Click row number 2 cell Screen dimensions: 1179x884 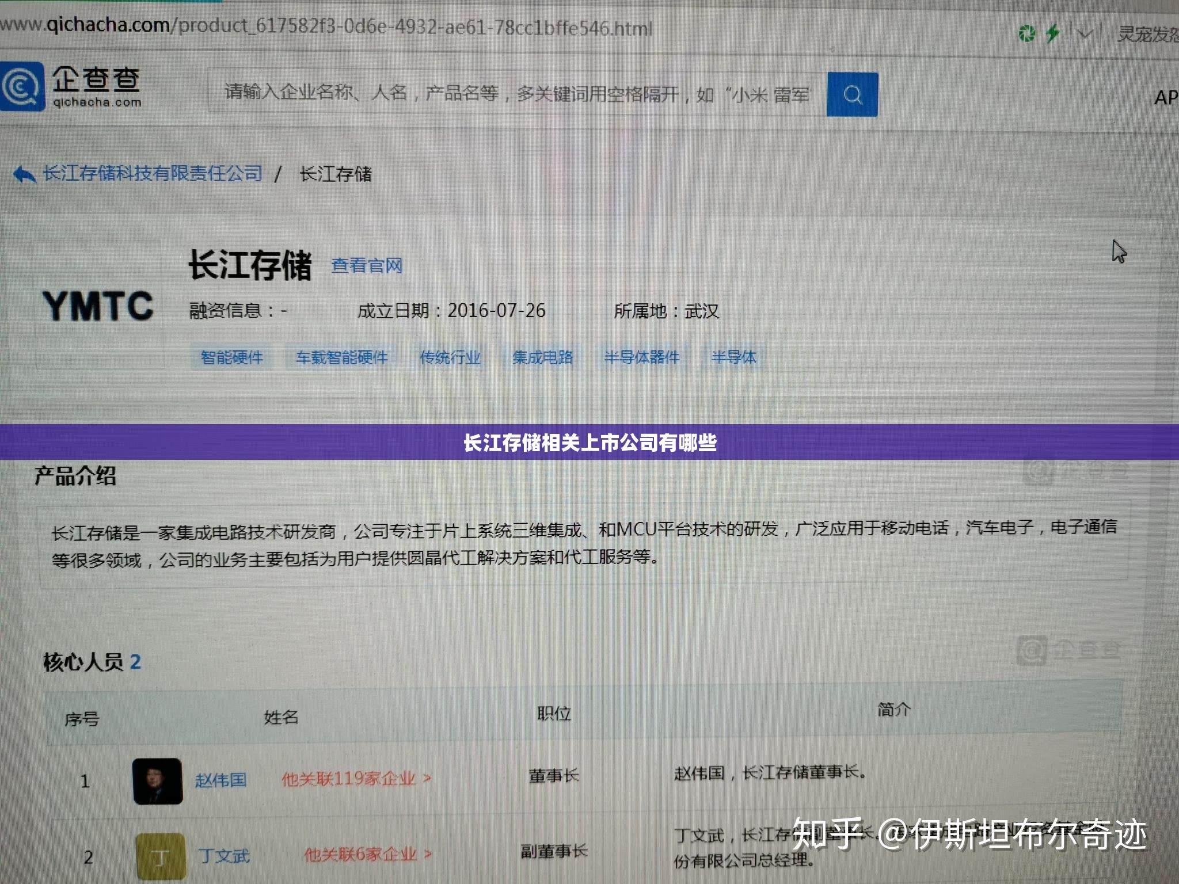[x=88, y=857]
